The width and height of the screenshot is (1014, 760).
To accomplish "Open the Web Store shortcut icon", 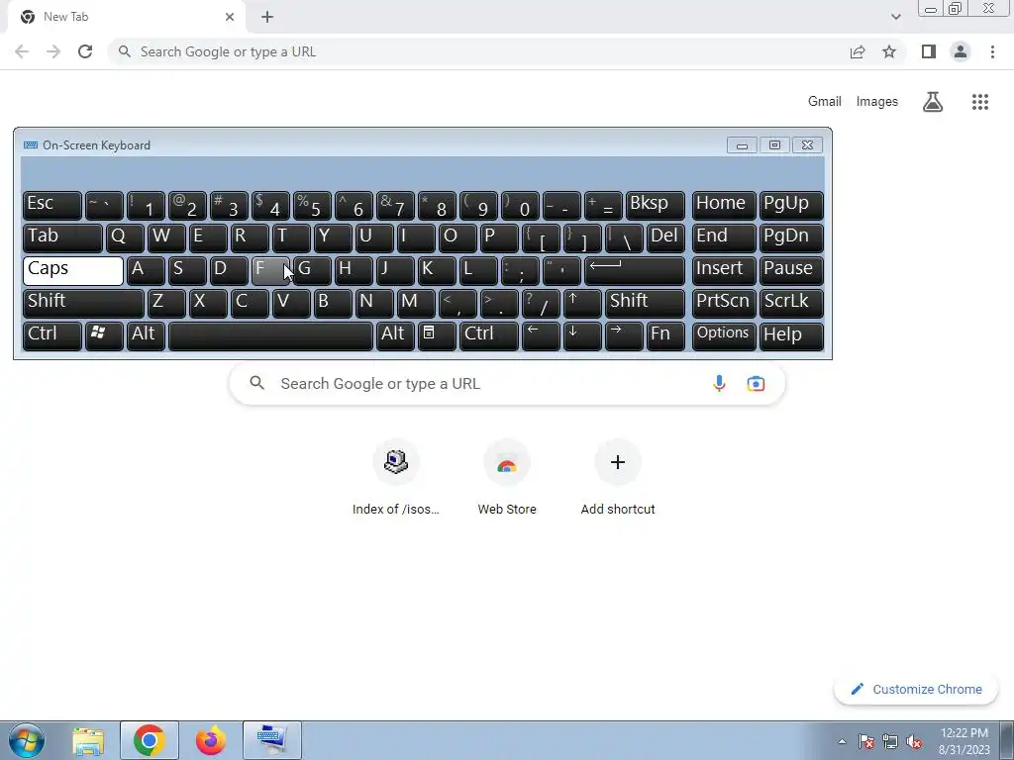I will point(507,461).
